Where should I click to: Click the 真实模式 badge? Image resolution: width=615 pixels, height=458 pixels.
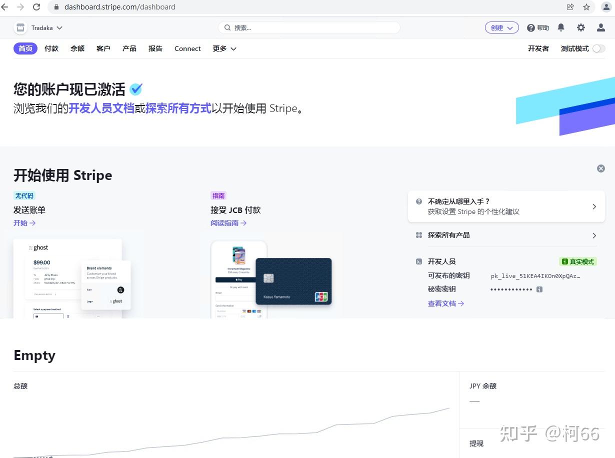point(578,261)
